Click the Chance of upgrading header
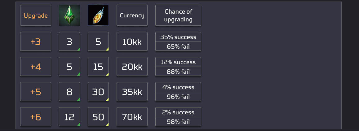Screen dimensions: 359x131 pos(178,15)
